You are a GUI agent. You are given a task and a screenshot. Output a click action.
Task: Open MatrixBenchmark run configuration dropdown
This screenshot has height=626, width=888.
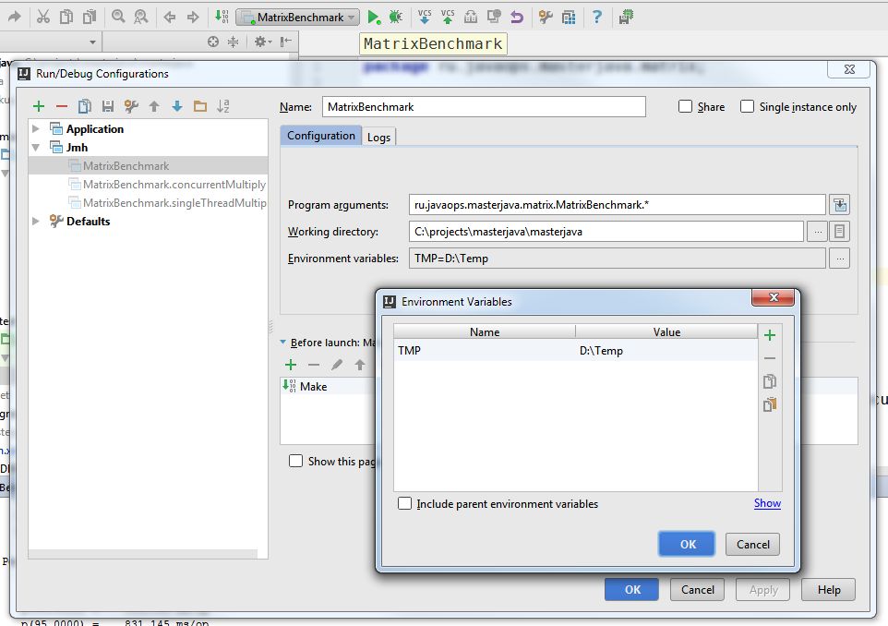coord(297,17)
